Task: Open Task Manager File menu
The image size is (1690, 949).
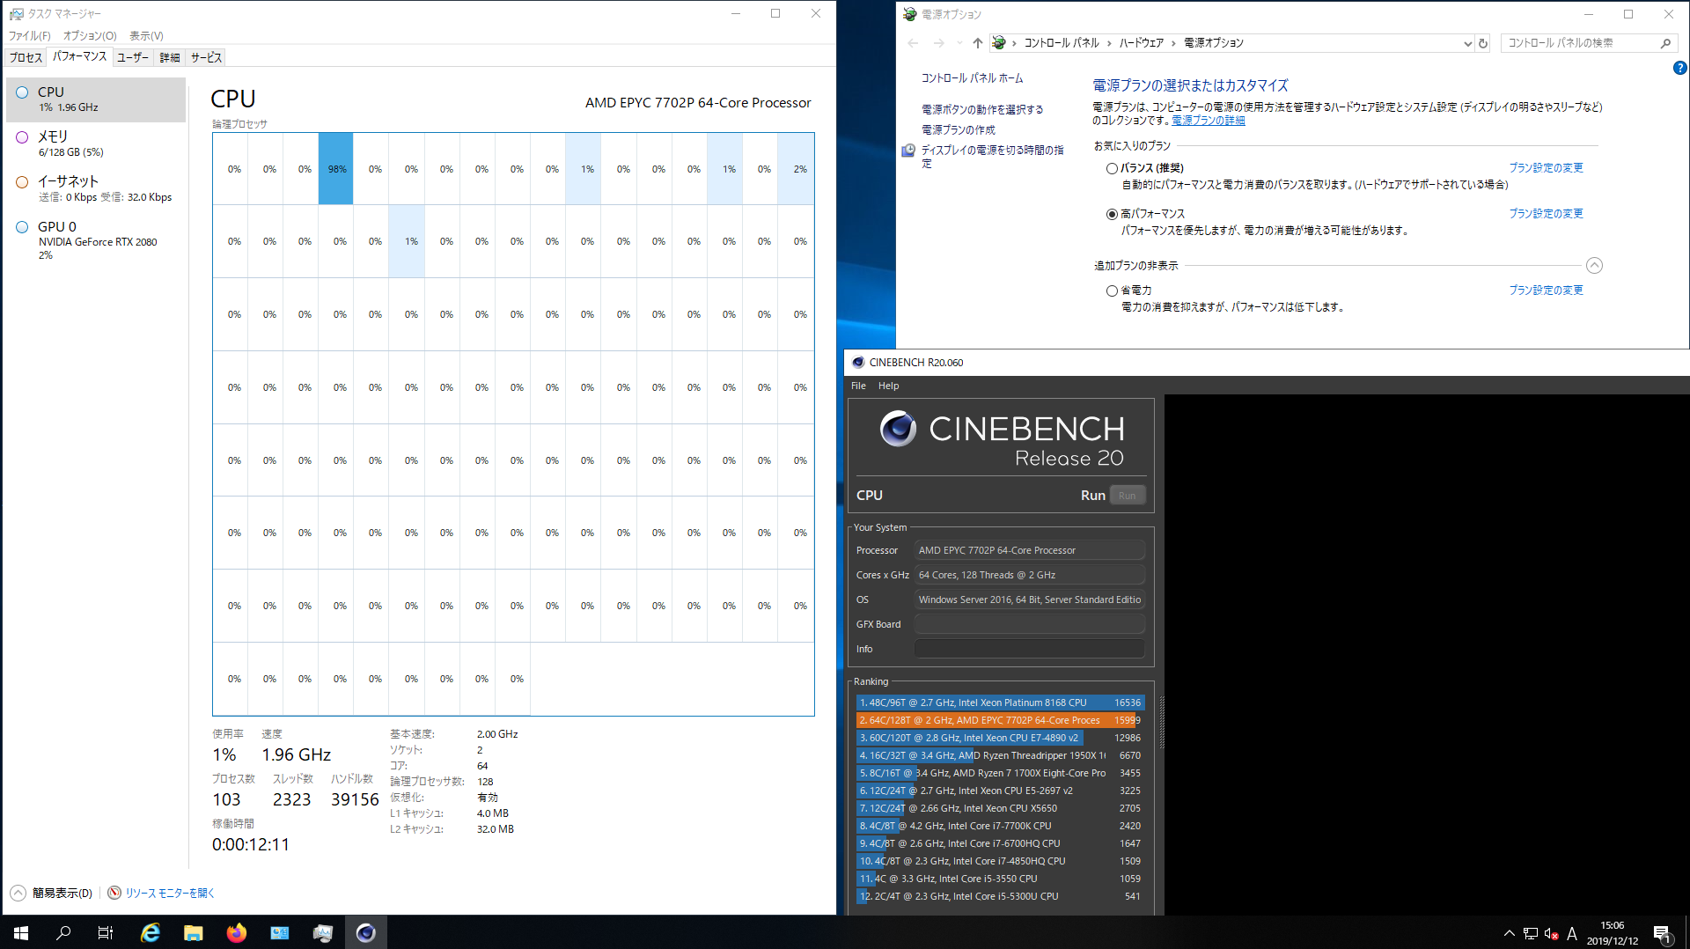Action: [30, 36]
